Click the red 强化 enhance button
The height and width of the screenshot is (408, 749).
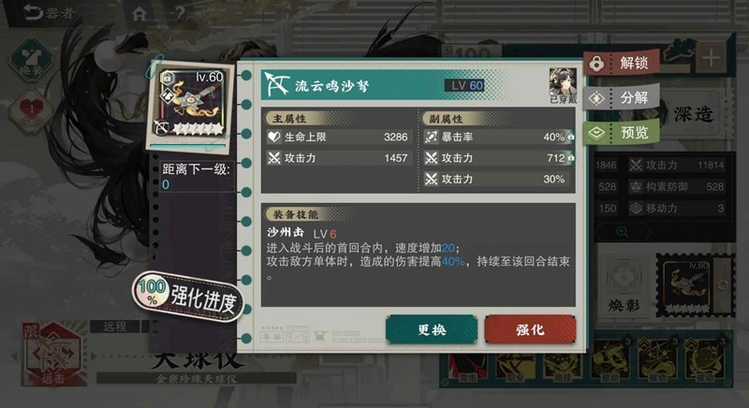(x=530, y=329)
